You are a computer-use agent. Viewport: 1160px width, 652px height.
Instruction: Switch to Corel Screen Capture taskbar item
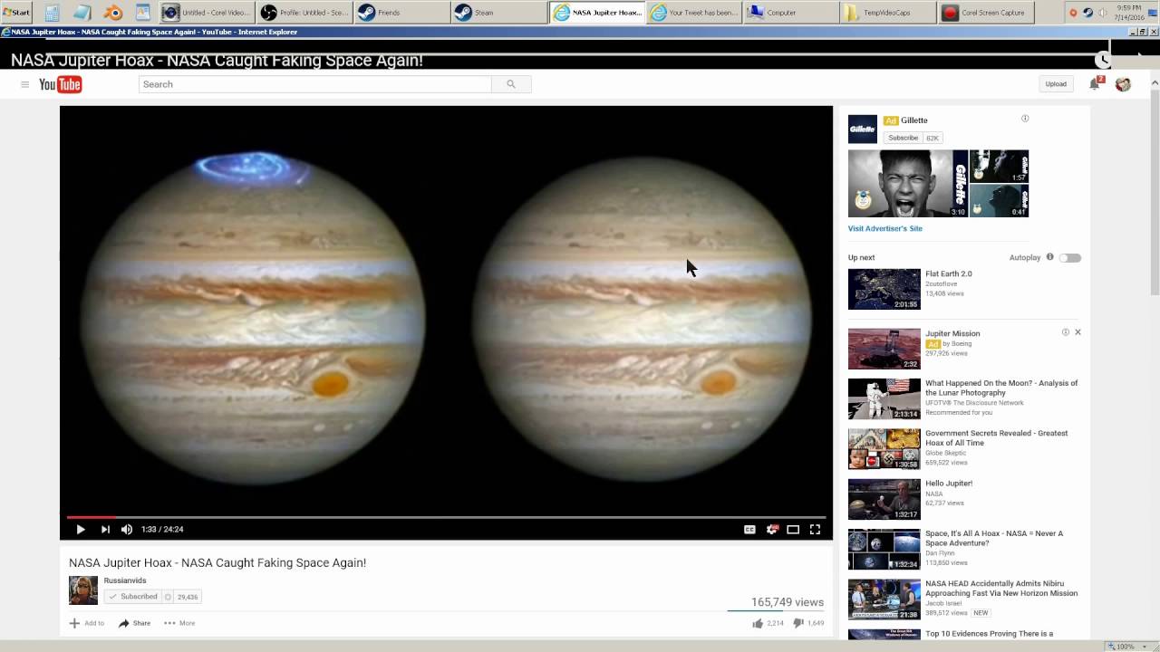tap(985, 13)
